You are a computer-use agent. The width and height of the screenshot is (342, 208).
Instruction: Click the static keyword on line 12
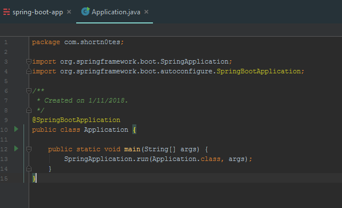88,149
